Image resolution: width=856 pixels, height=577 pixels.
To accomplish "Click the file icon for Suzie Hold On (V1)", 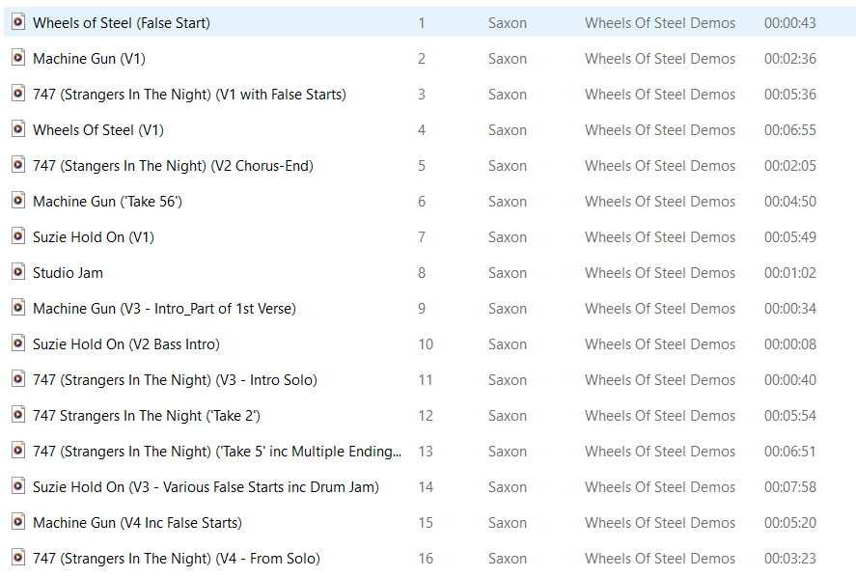I will (x=17, y=236).
